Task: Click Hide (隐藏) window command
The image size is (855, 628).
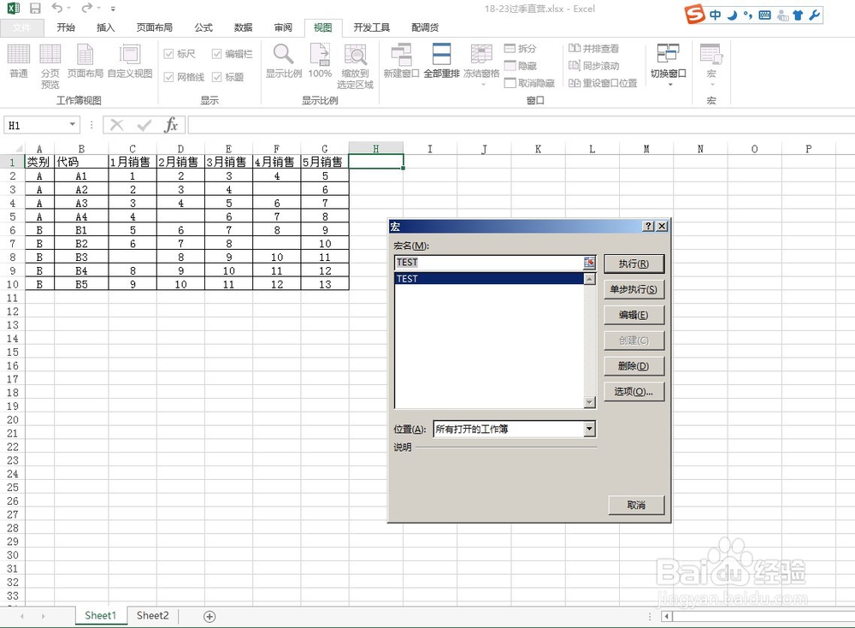Action: pyautogui.click(x=521, y=66)
